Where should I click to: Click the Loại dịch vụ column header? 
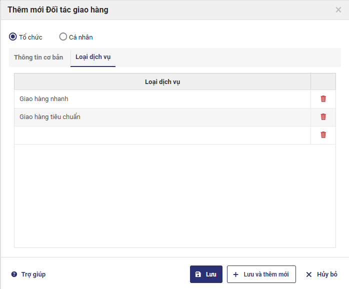point(162,81)
